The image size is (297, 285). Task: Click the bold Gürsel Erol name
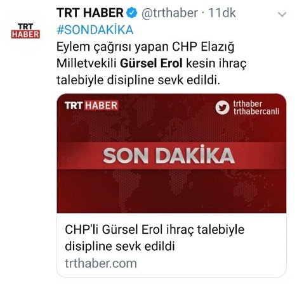(151, 63)
